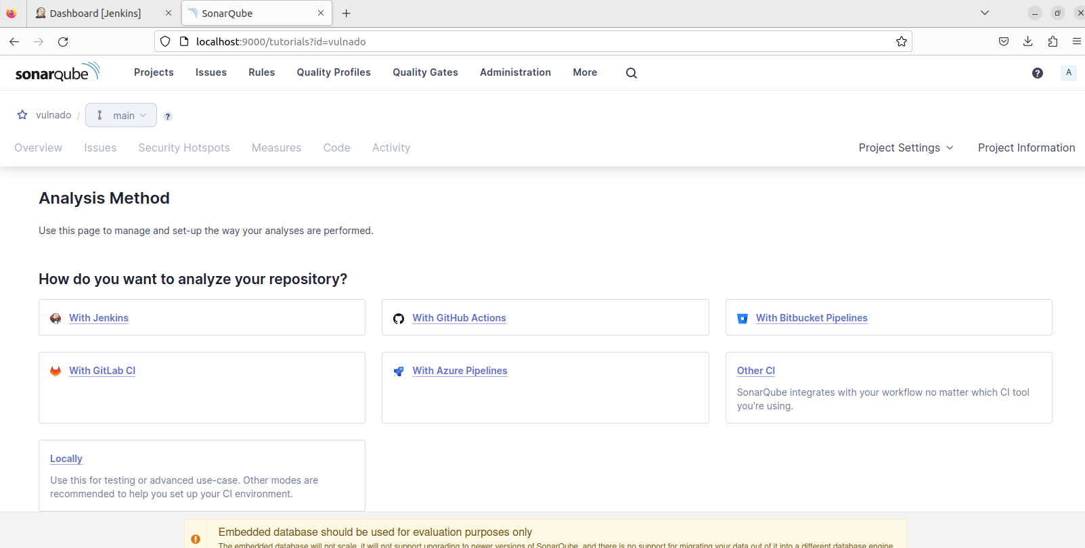Open the Projects menu item
The height and width of the screenshot is (548, 1085).
(154, 72)
